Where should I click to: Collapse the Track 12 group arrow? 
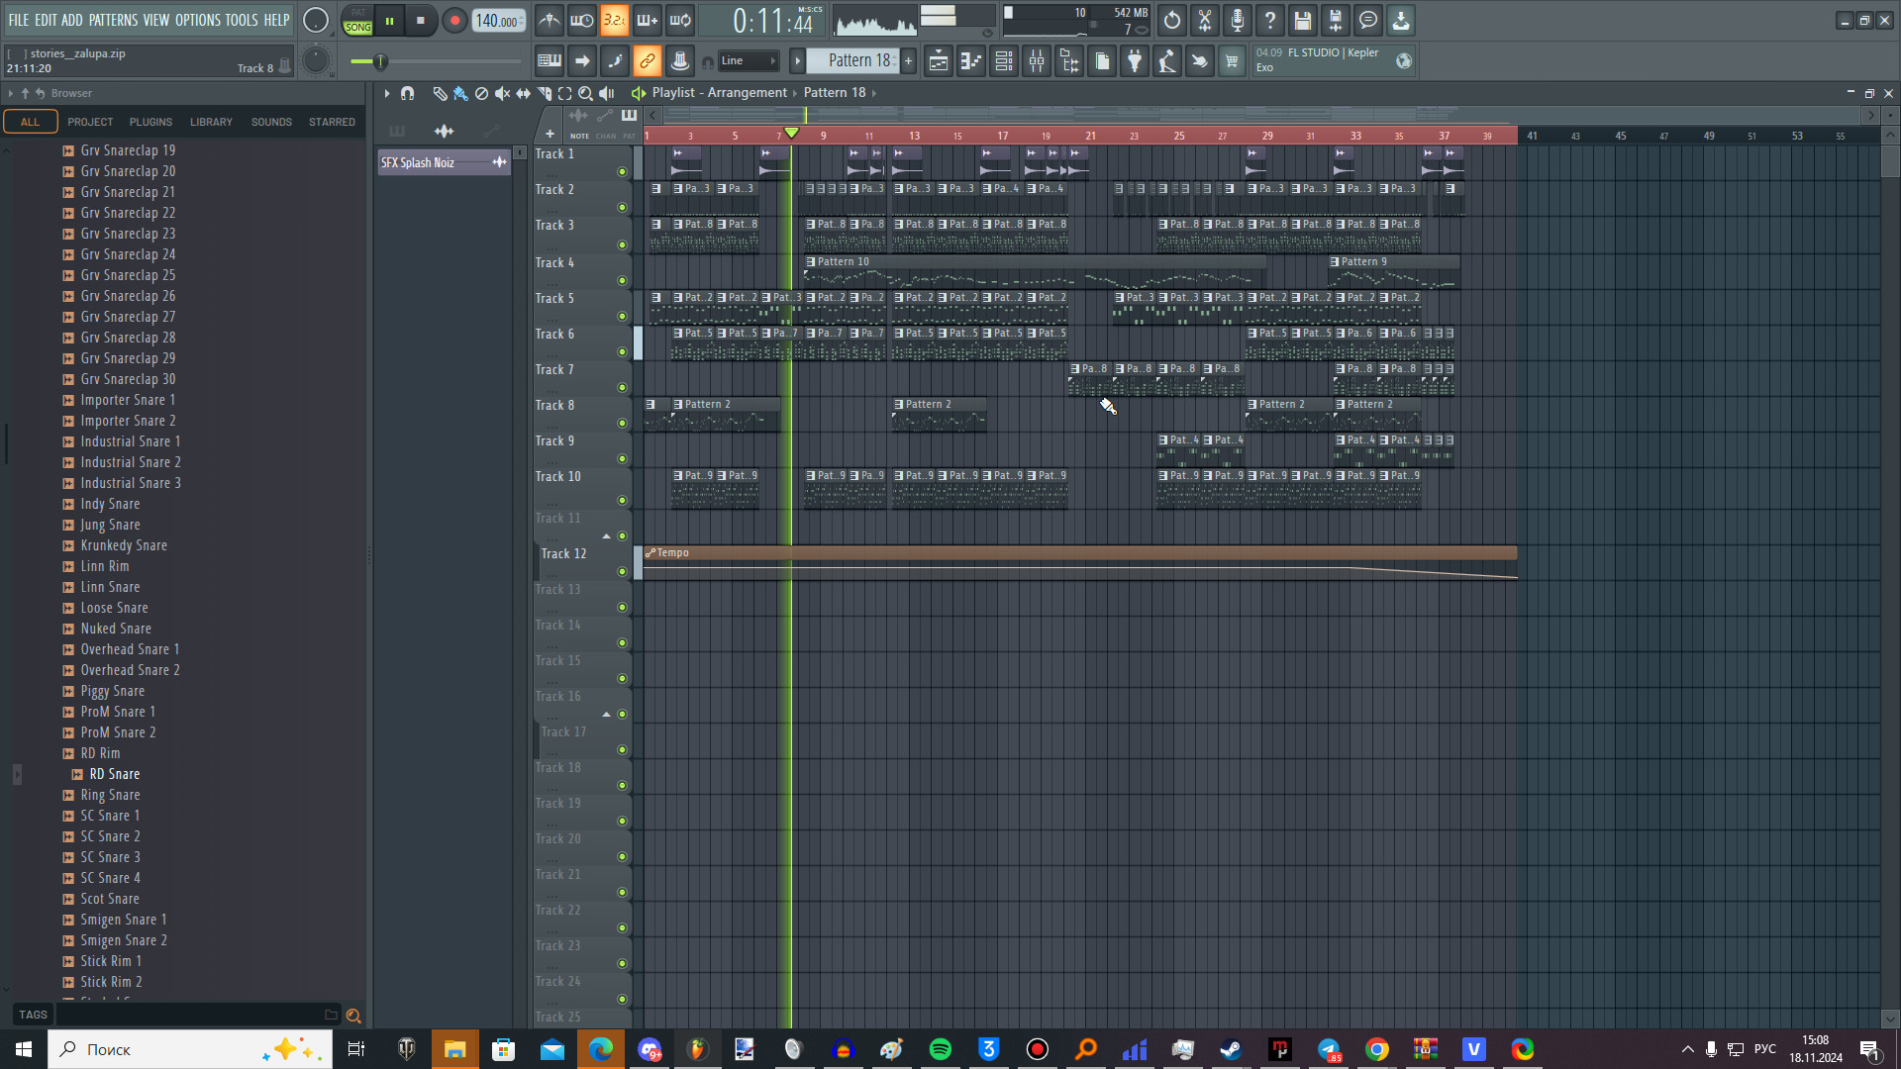(606, 536)
